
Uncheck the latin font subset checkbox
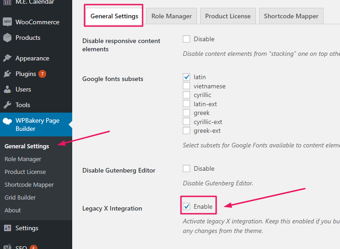pos(186,77)
